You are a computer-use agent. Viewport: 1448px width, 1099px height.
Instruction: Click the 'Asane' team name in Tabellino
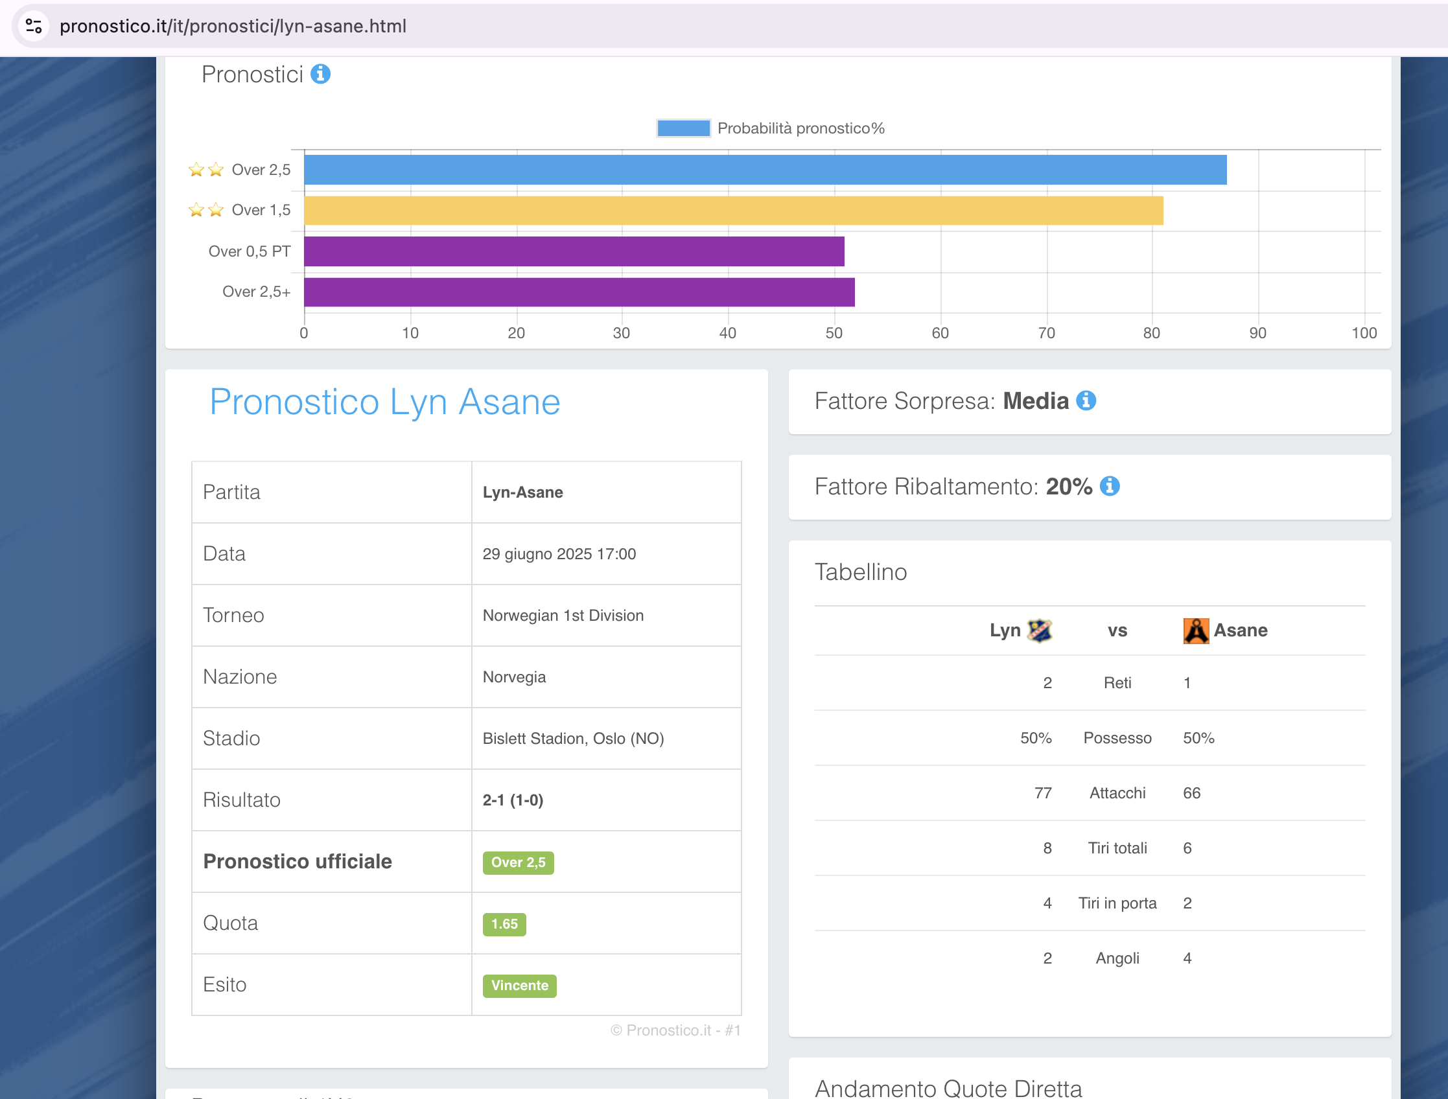[1241, 630]
